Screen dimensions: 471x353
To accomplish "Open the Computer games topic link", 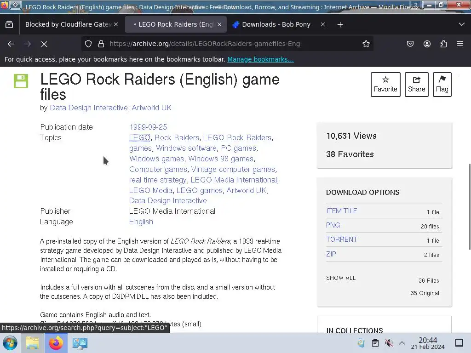I will [x=158, y=169].
